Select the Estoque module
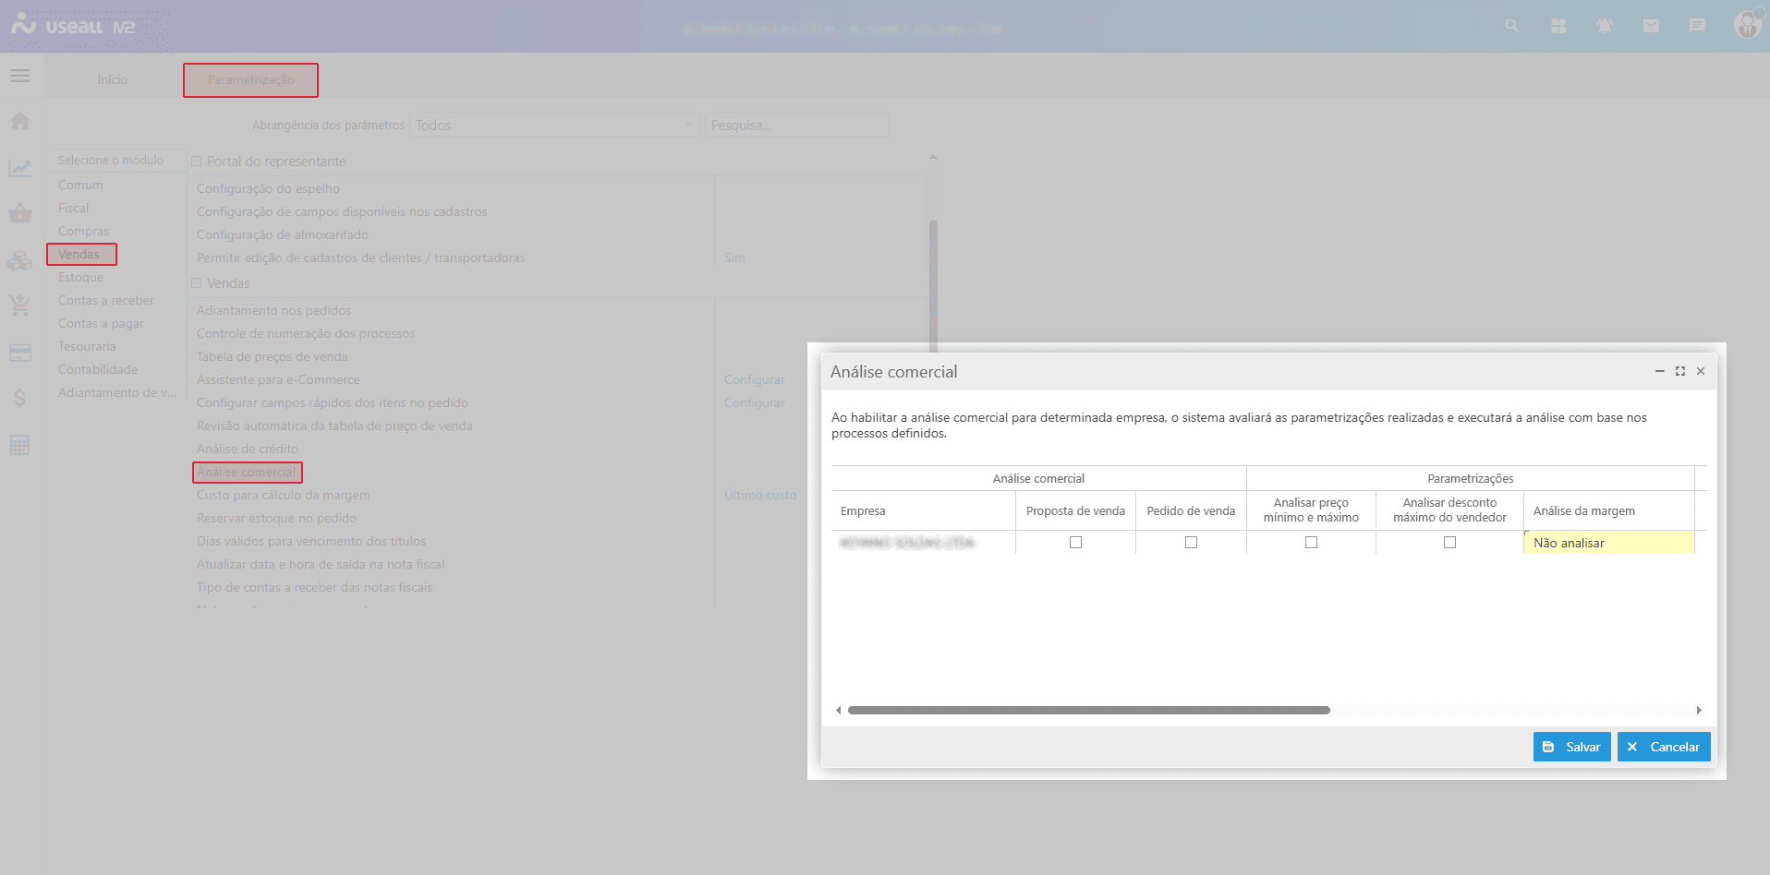 coord(81,277)
